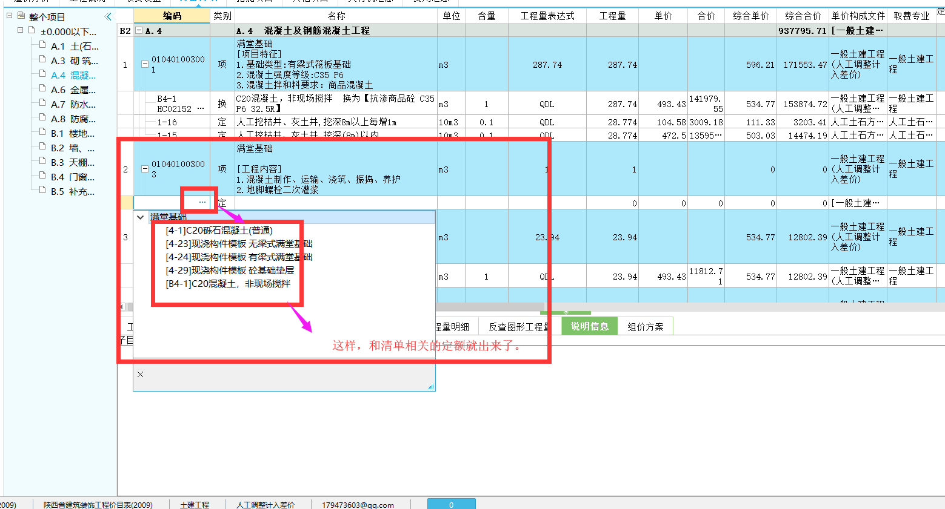This screenshot has width=945, height=509.
Task: Click the 工程量表达式 column header
Action: [x=547, y=16]
